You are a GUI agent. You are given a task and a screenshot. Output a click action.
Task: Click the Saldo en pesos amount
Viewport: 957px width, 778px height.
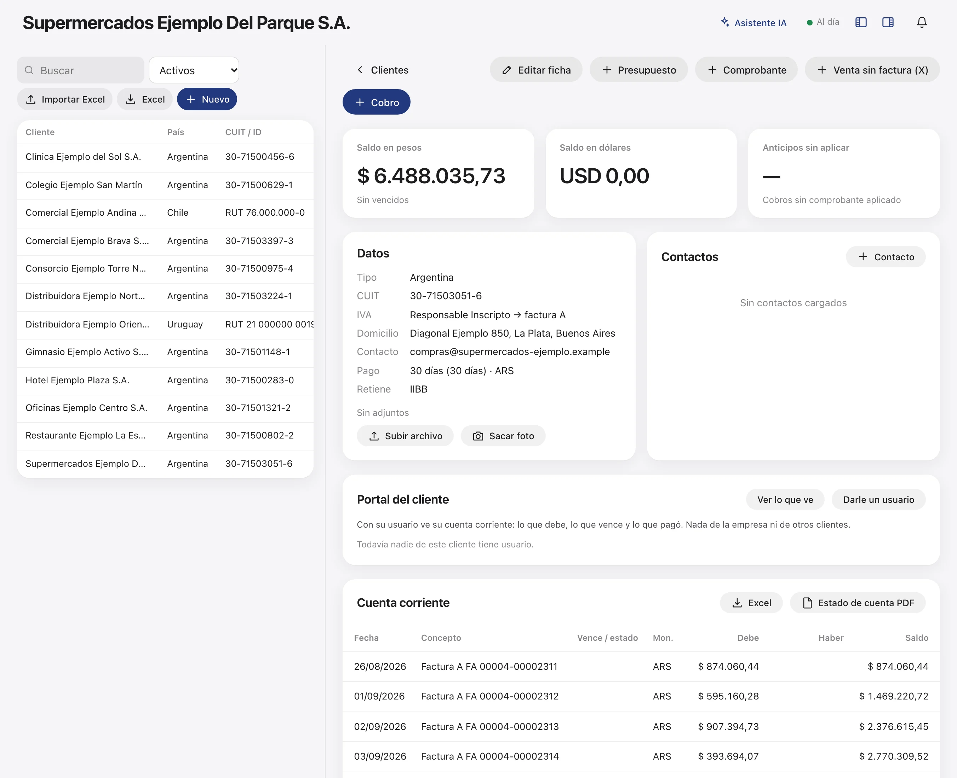431,176
